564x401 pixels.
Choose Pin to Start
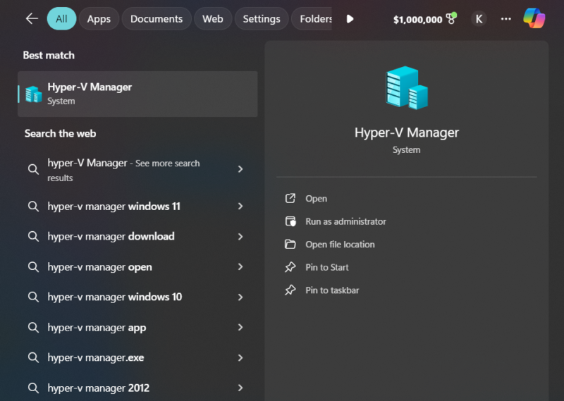[327, 267]
